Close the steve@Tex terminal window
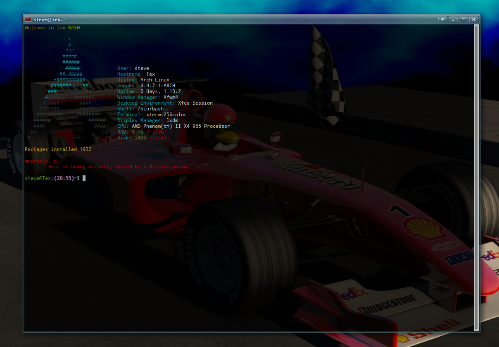This screenshot has height=347, width=499. (474, 19)
